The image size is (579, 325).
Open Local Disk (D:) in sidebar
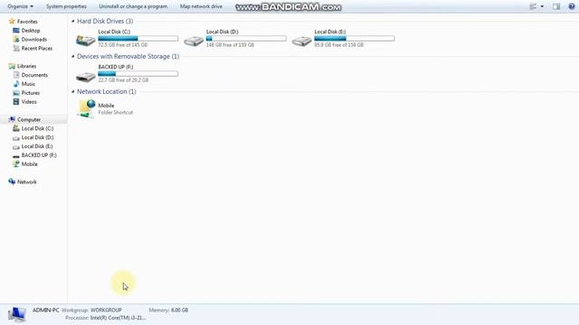(x=37, y=137)
